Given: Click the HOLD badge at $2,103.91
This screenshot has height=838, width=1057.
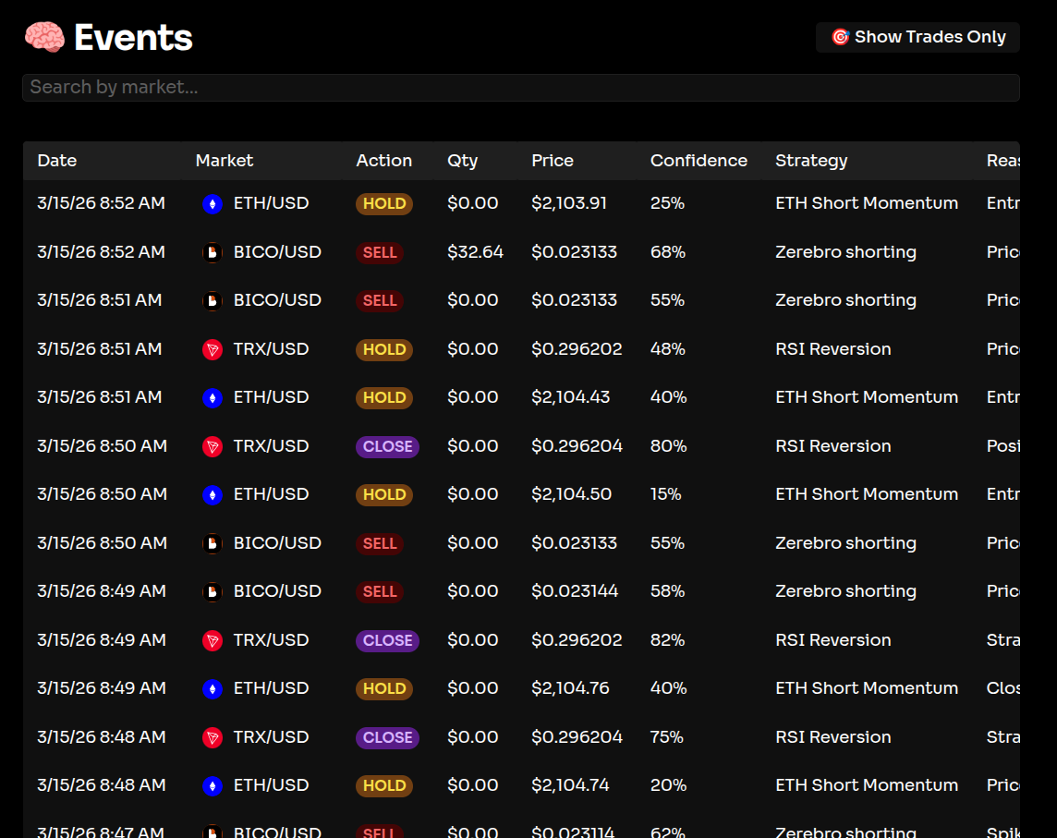Looking at the screenshot, I should coord(384,204).
